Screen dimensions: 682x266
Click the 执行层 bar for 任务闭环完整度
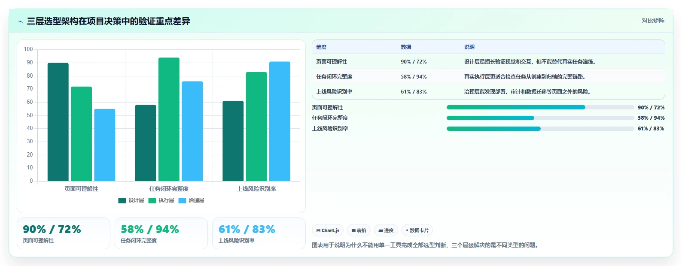point(169,119)
